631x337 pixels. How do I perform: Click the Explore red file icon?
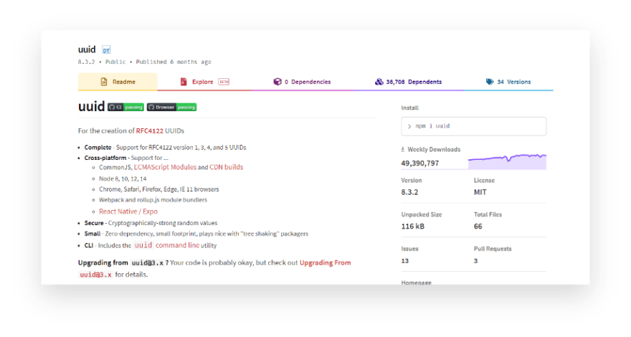184,82
